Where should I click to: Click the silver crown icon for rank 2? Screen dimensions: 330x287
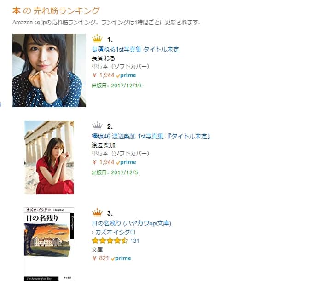(97, 126)
